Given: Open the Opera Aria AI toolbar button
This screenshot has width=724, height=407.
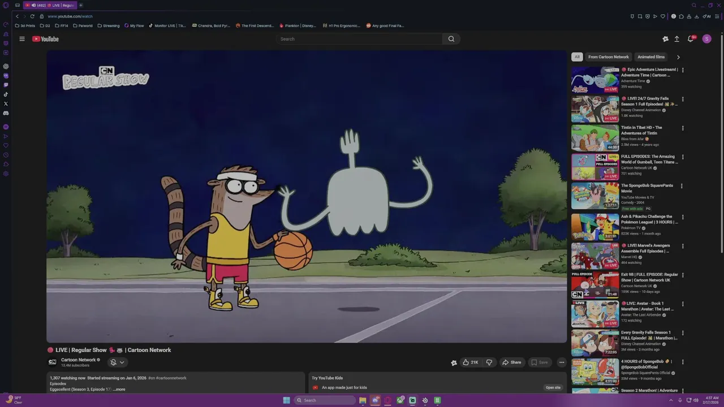Looking at the screenshot, I should 707,16.
